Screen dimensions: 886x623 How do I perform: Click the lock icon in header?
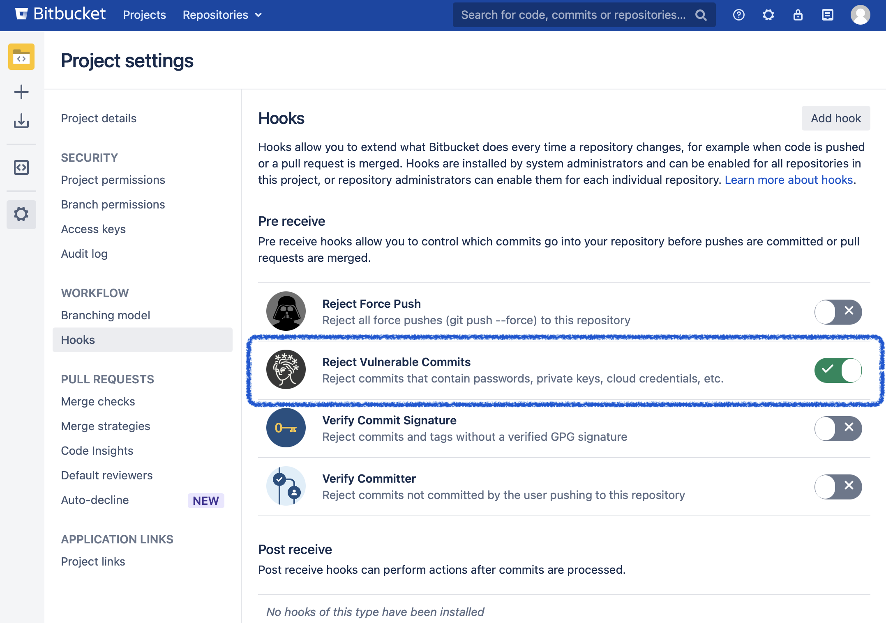(798, 15)
